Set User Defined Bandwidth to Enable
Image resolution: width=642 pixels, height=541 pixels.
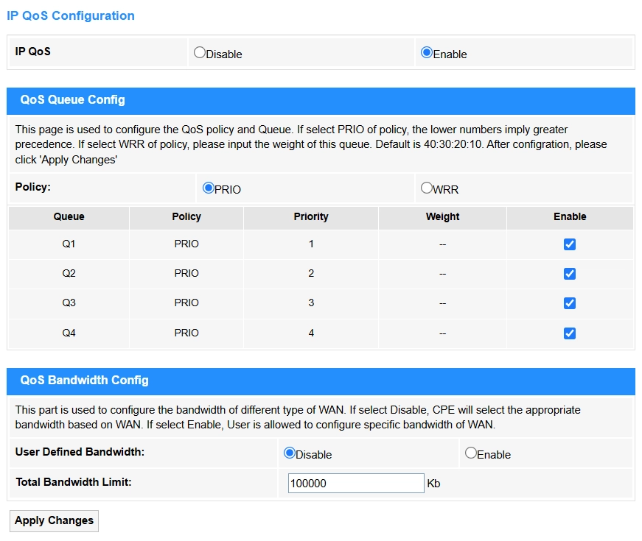click(x=471, y=453)
